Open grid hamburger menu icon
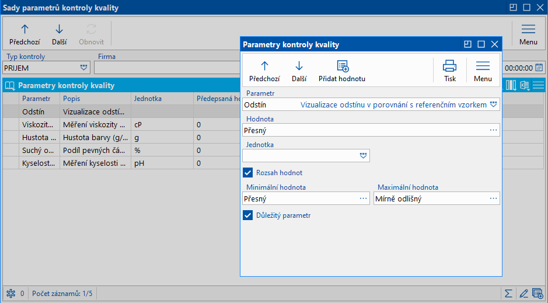 pos(538,85)
